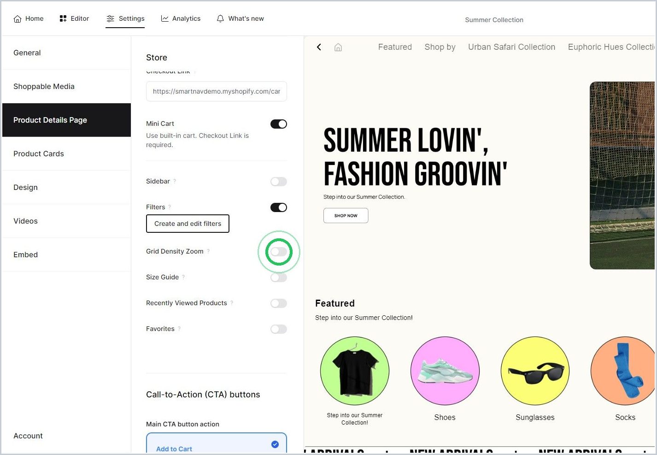The image size is (657, 455).
Task: Click the Checkout Link URL field
Action: [217, 91]
